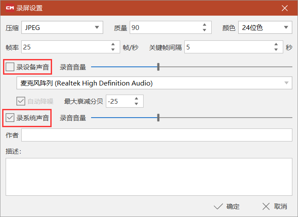This screenshot has width=298, height=217.
Task: Click the 描述 text area
Action: pos(149,177)
